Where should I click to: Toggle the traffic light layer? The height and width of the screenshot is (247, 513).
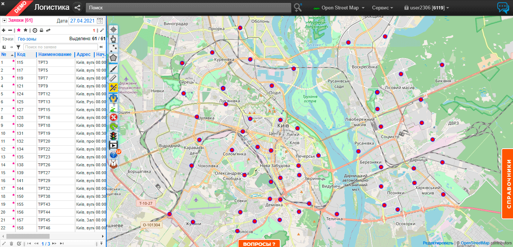[x=113, y=136]
